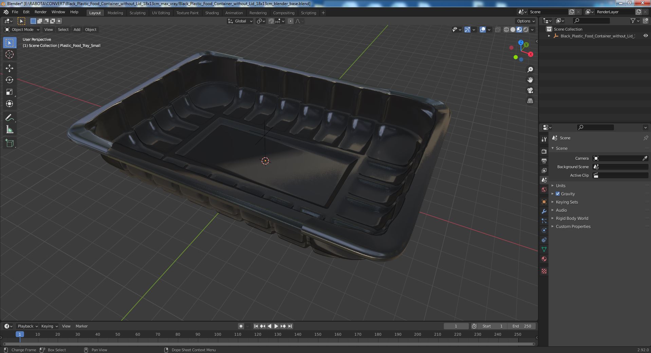Image resolution: width=651 pixels, height=353 pixels.
Task: Open Global transform orientation dropdown
Action: pyautogui.click(x=240, y=21)
